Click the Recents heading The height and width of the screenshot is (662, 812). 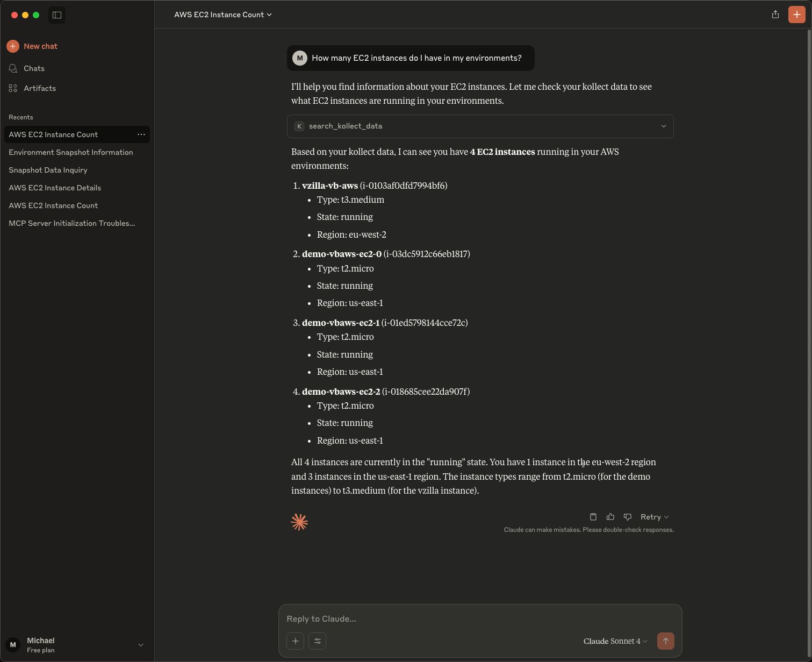21,117
